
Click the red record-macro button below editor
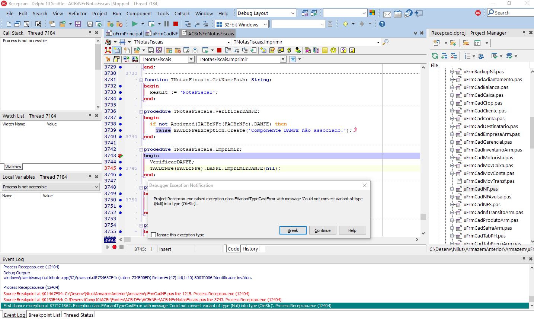(x=115, y=247)
